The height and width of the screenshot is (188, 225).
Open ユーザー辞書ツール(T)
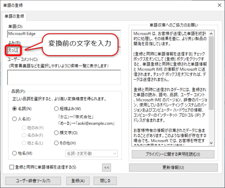click(33, 181)
